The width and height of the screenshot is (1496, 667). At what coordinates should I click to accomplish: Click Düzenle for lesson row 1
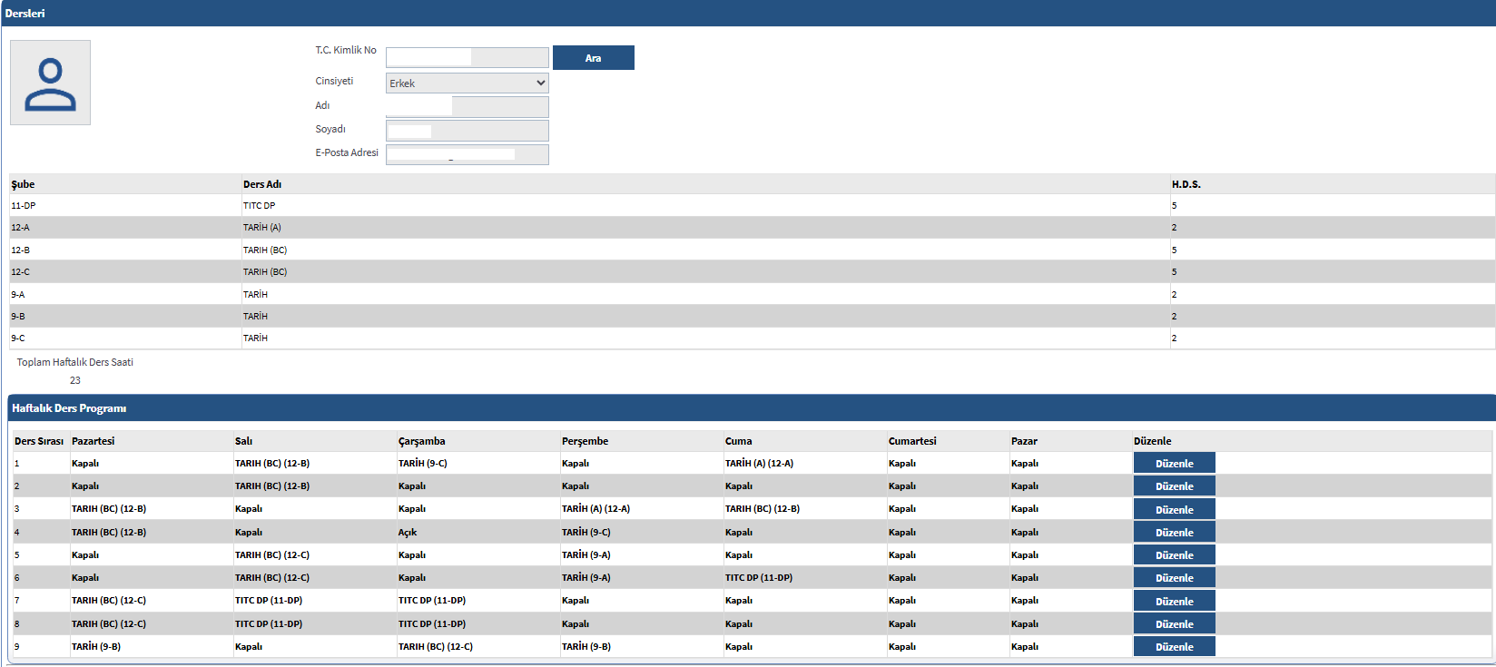click(x=1174, y=464)
